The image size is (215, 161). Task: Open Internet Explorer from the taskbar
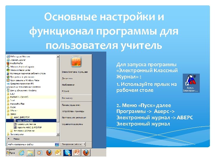pos(21,153)
